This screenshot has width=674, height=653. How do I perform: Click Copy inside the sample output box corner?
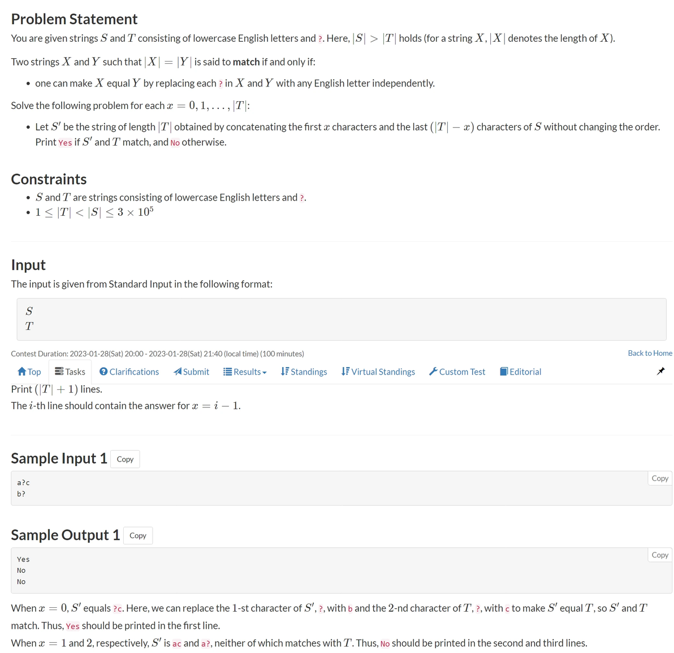(x=659, y=555)
